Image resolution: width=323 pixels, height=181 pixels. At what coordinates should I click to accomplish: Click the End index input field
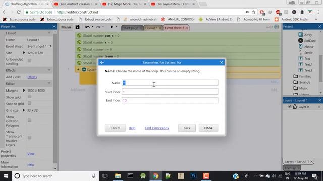click(170, 100)
